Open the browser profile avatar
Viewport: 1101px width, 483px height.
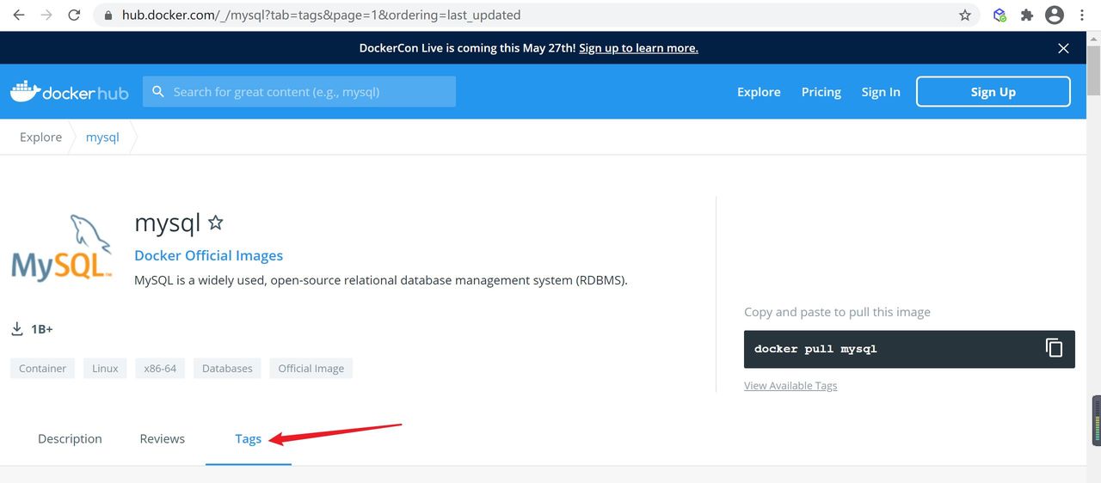tap(1055, 15)
